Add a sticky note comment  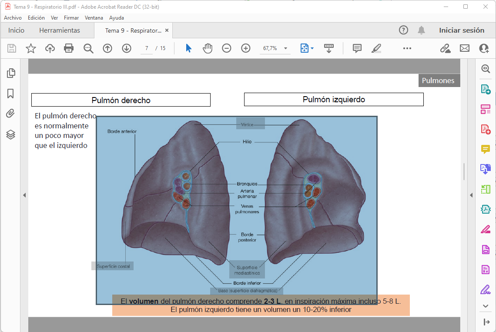click(x=357, y=48)
